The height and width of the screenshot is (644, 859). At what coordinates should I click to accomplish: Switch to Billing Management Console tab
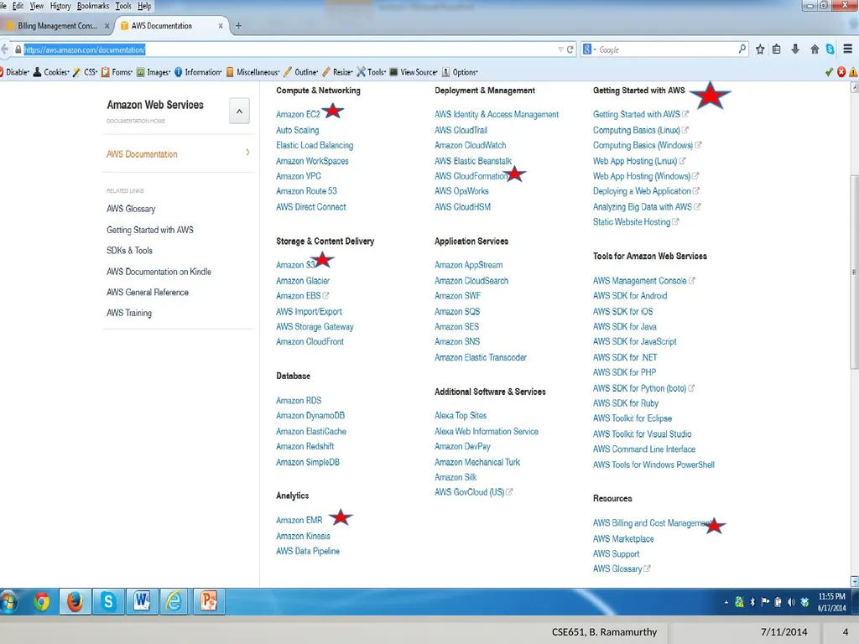(58, 26)
